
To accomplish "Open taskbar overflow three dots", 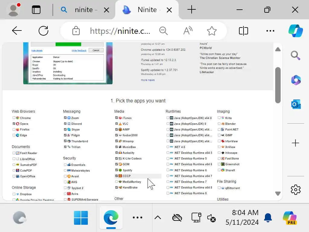I will pos(137,217).
